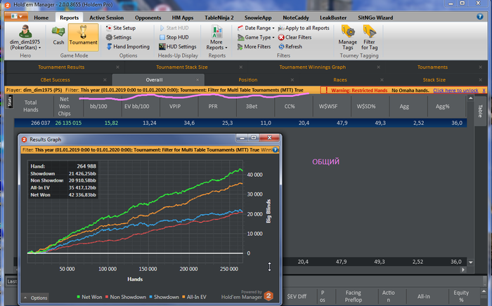Open the Date Range filter dropdown
Image resolution: width=492 pixels, height=306 pixels.
pyautogui.click(x=256, y=28)
